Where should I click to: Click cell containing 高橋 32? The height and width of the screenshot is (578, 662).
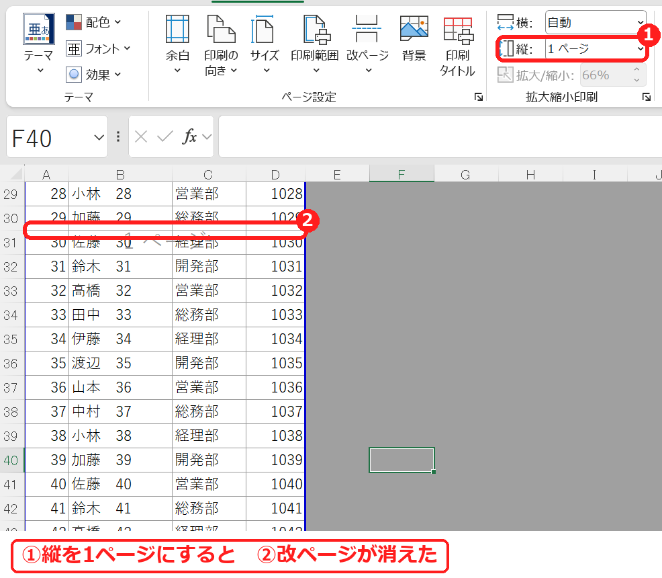pyautogui.click(x=120, y=291)
